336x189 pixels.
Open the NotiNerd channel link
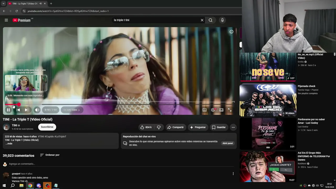click(x=302, y=164)
